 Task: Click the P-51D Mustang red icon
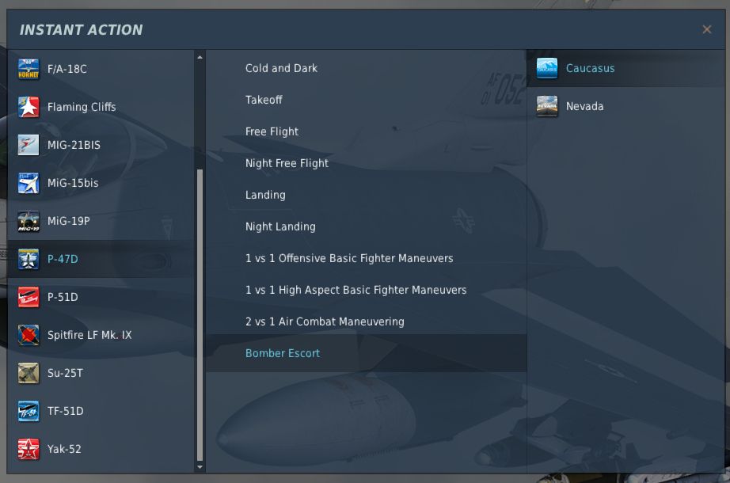click(x=29, y=297)
